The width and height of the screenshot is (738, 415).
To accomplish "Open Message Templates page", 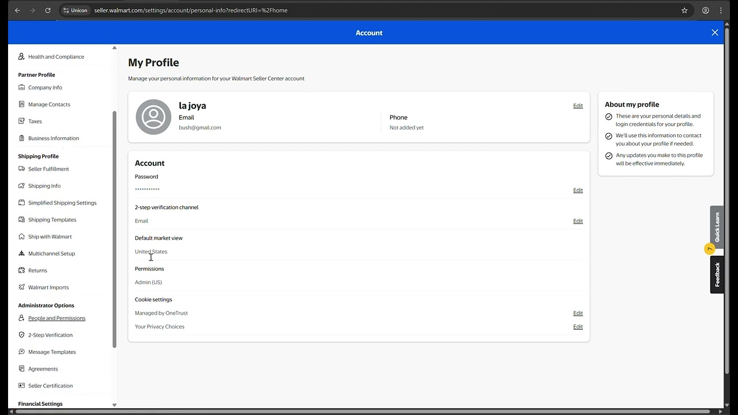I will coord(52,352).
